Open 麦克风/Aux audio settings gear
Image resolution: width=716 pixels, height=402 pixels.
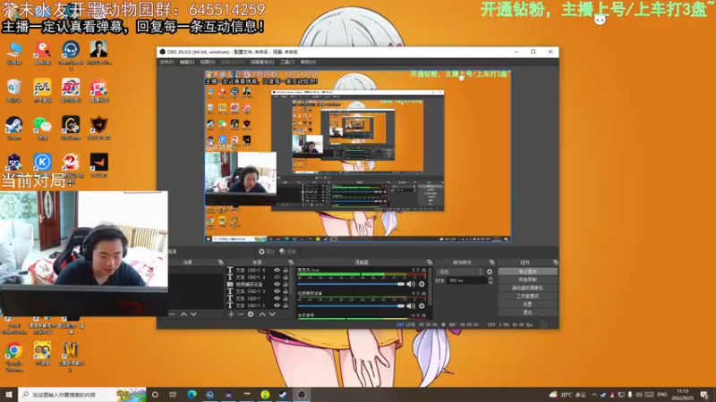[x=422, y=284]
